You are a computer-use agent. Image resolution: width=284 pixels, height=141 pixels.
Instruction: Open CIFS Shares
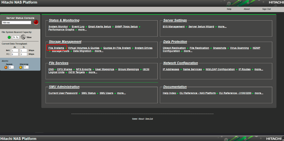point(64,69)
